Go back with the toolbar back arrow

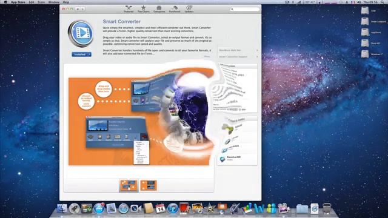pos(78,9)
